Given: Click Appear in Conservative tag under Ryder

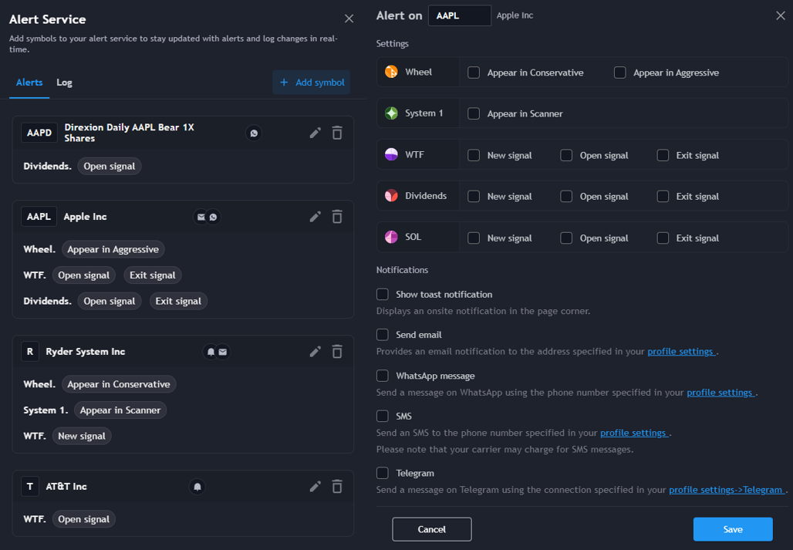Looking at the screenshot, I should click(x=119, y=384).
